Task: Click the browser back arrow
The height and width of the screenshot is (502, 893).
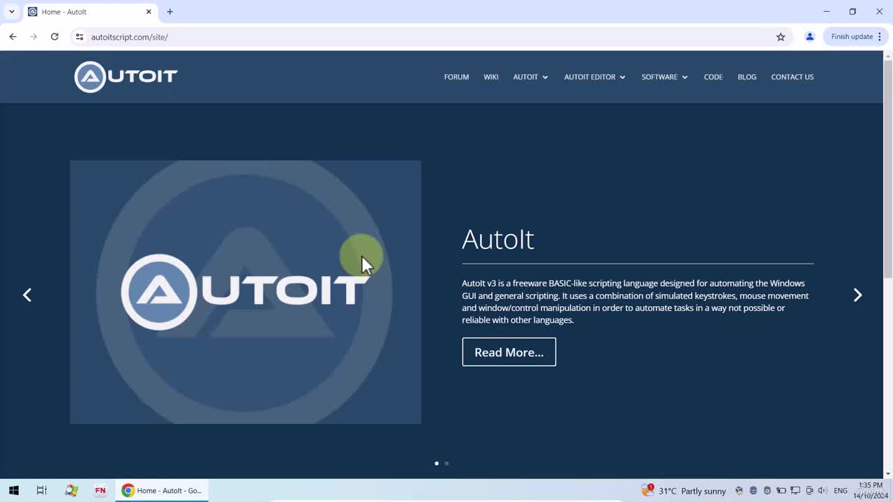Action: pyautogui.click(x=13, y=36)
